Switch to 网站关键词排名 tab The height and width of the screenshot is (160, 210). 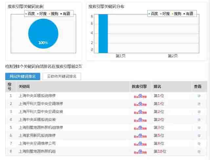(23, 77)
